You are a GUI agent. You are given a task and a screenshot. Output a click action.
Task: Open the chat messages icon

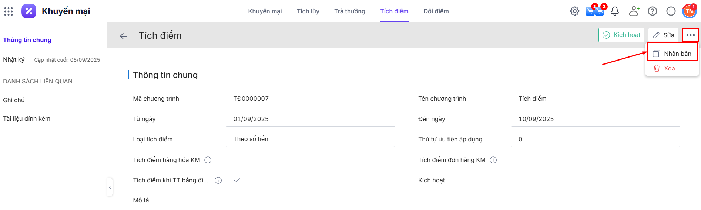pyautogui.click(x=671, y=11)
